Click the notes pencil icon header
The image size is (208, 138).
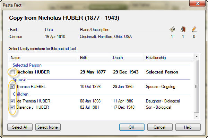194,29
